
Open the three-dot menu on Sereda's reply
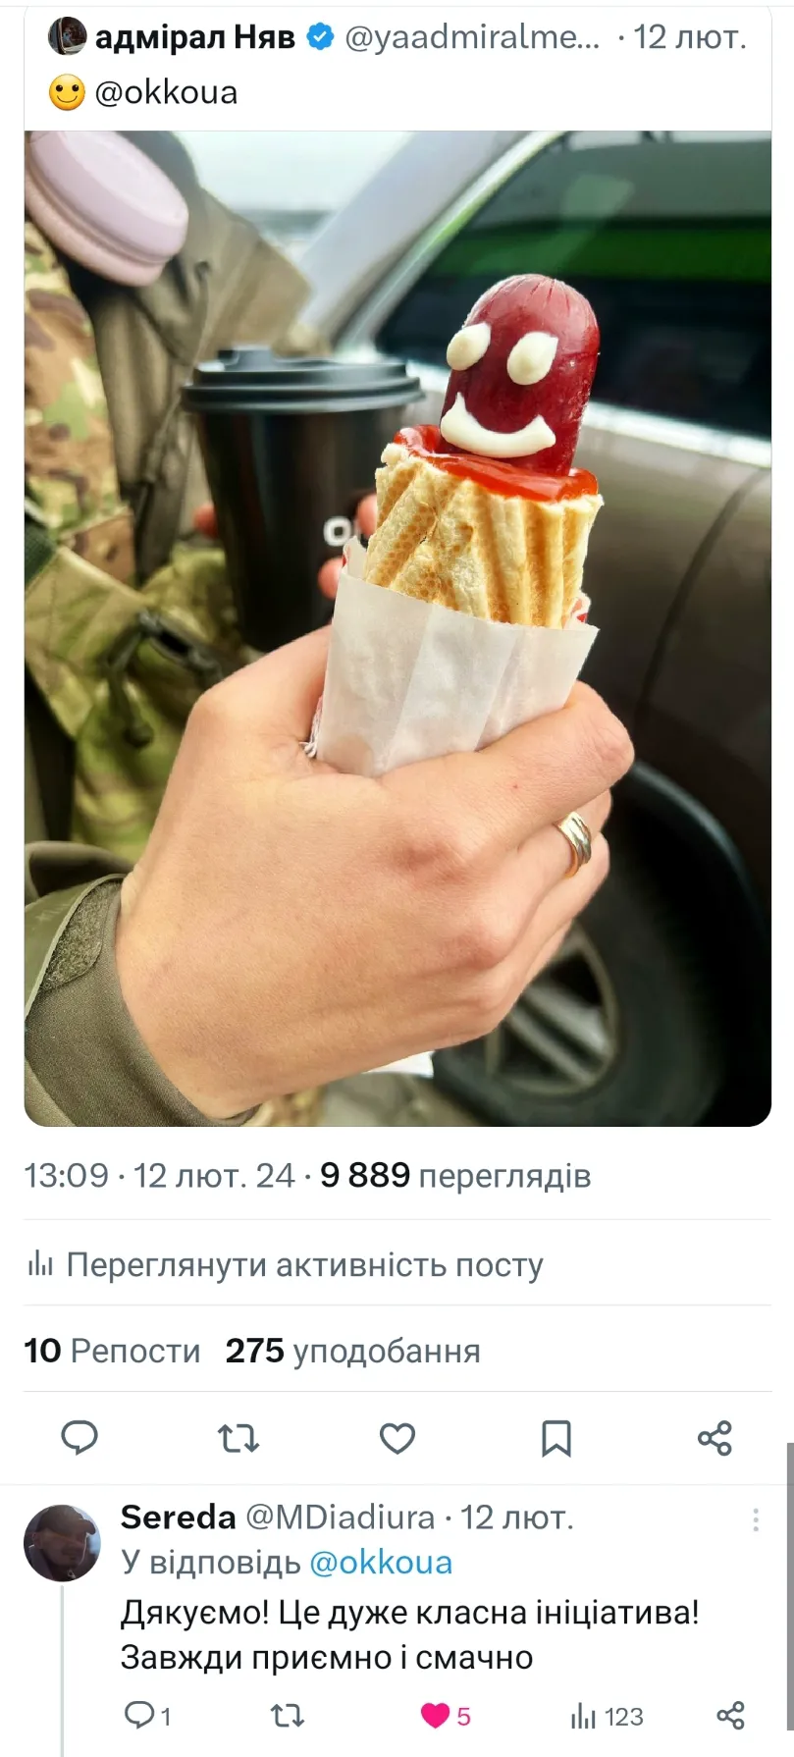[x=756, y=1519]
